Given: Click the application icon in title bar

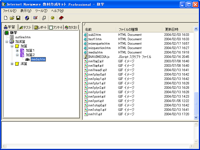Looking at the screenshot, I should point(4,4).
